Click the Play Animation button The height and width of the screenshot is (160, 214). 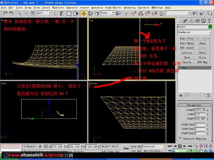coord(180,146)
